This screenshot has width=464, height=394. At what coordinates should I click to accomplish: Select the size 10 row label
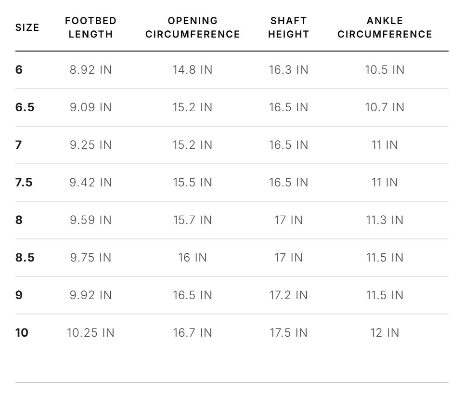(22, 333)
